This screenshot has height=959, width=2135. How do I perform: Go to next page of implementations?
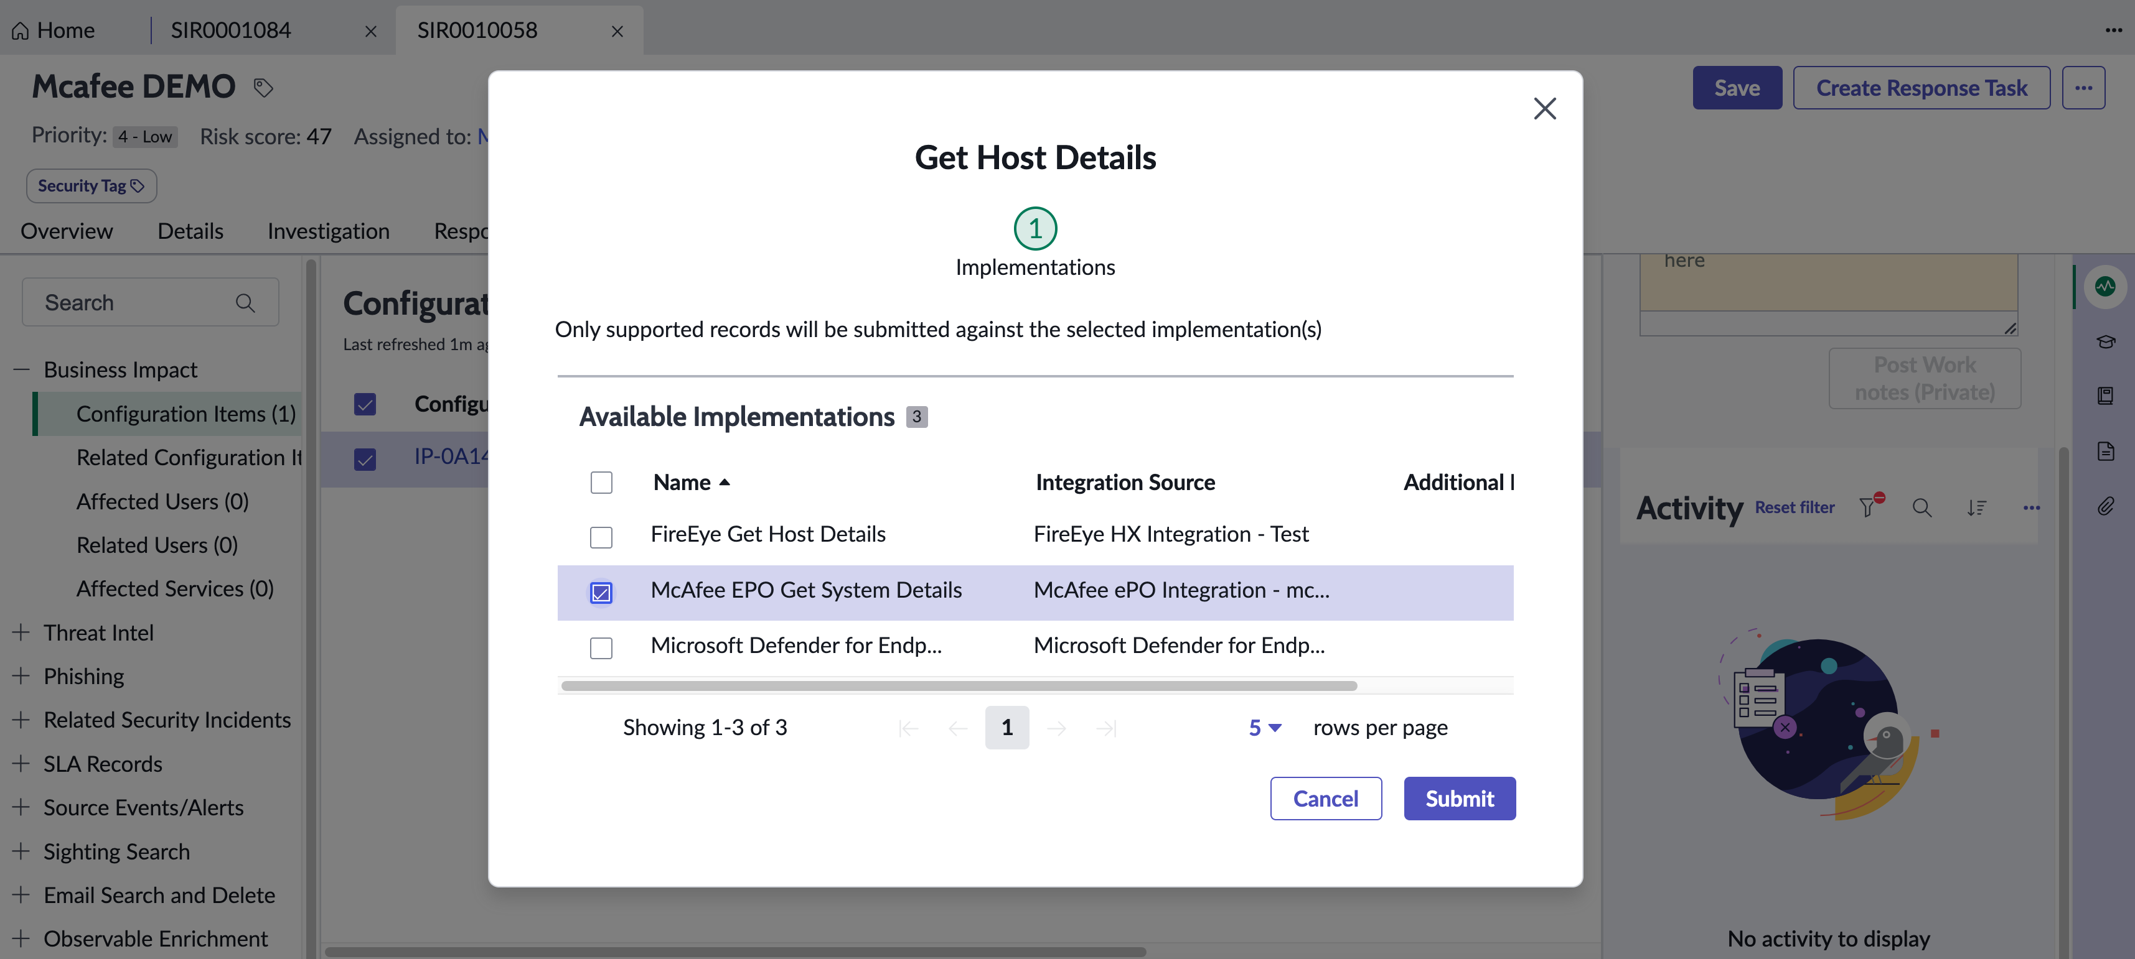[x=1056, y=728]
